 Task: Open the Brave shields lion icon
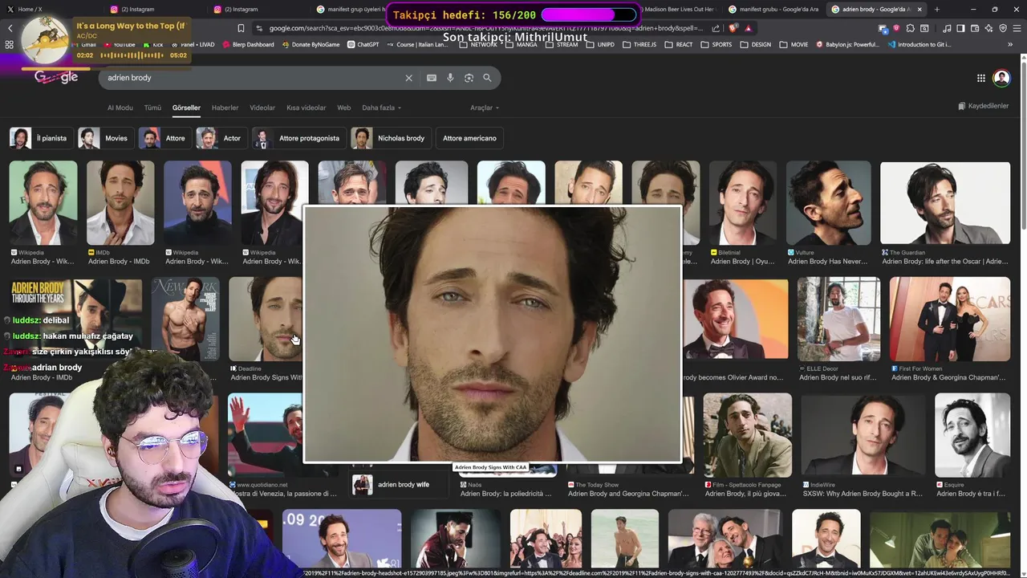click(x=734, y=28)
